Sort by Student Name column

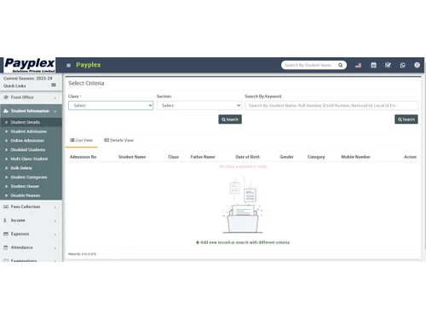[x=132, y=157]
